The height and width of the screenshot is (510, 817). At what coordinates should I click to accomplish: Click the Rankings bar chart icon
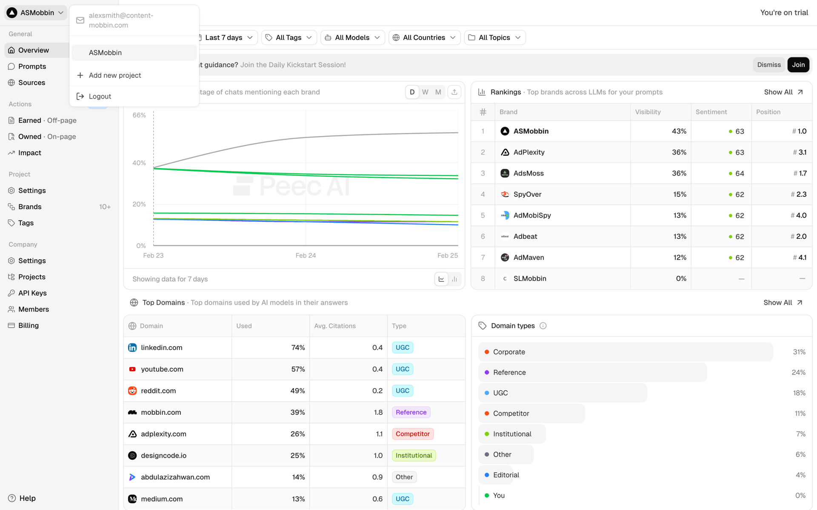point(482,92)
